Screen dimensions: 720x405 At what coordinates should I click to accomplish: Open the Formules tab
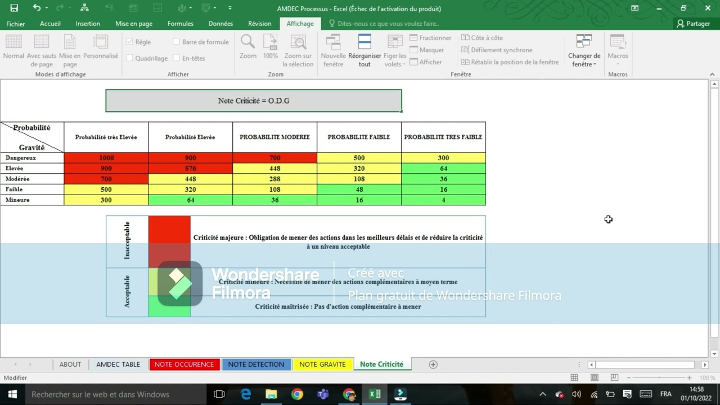pyautogui.click(x=181, y=24)
